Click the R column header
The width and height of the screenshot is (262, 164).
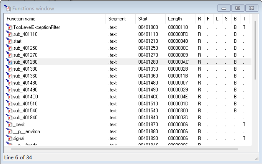(200, 19)
